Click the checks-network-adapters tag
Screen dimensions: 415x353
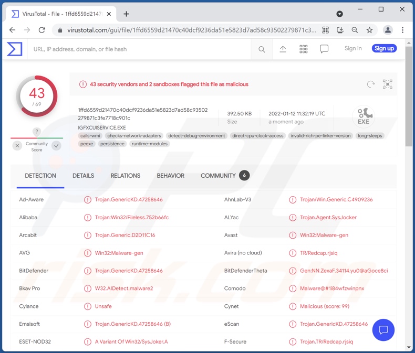134,136
